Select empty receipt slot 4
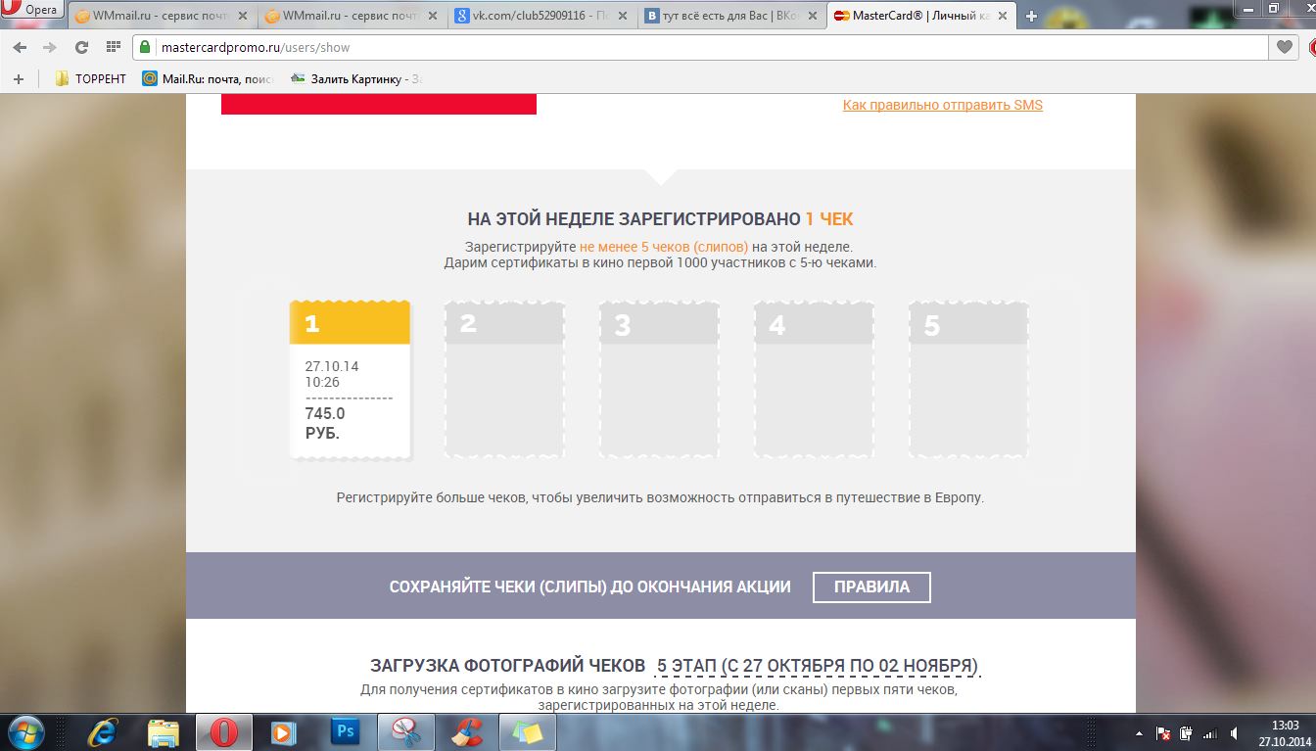This screenshot has width=1316, height=751. point(814,380)
